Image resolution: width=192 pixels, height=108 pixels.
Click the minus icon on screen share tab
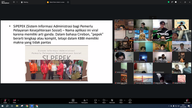[68, 2]
